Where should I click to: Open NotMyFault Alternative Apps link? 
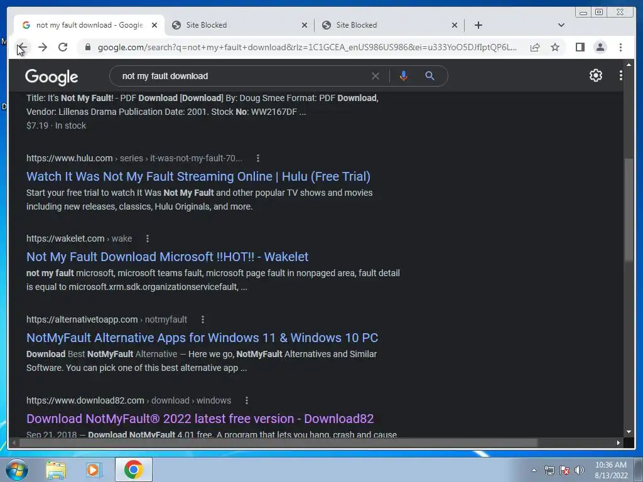[x=202, y=337]
